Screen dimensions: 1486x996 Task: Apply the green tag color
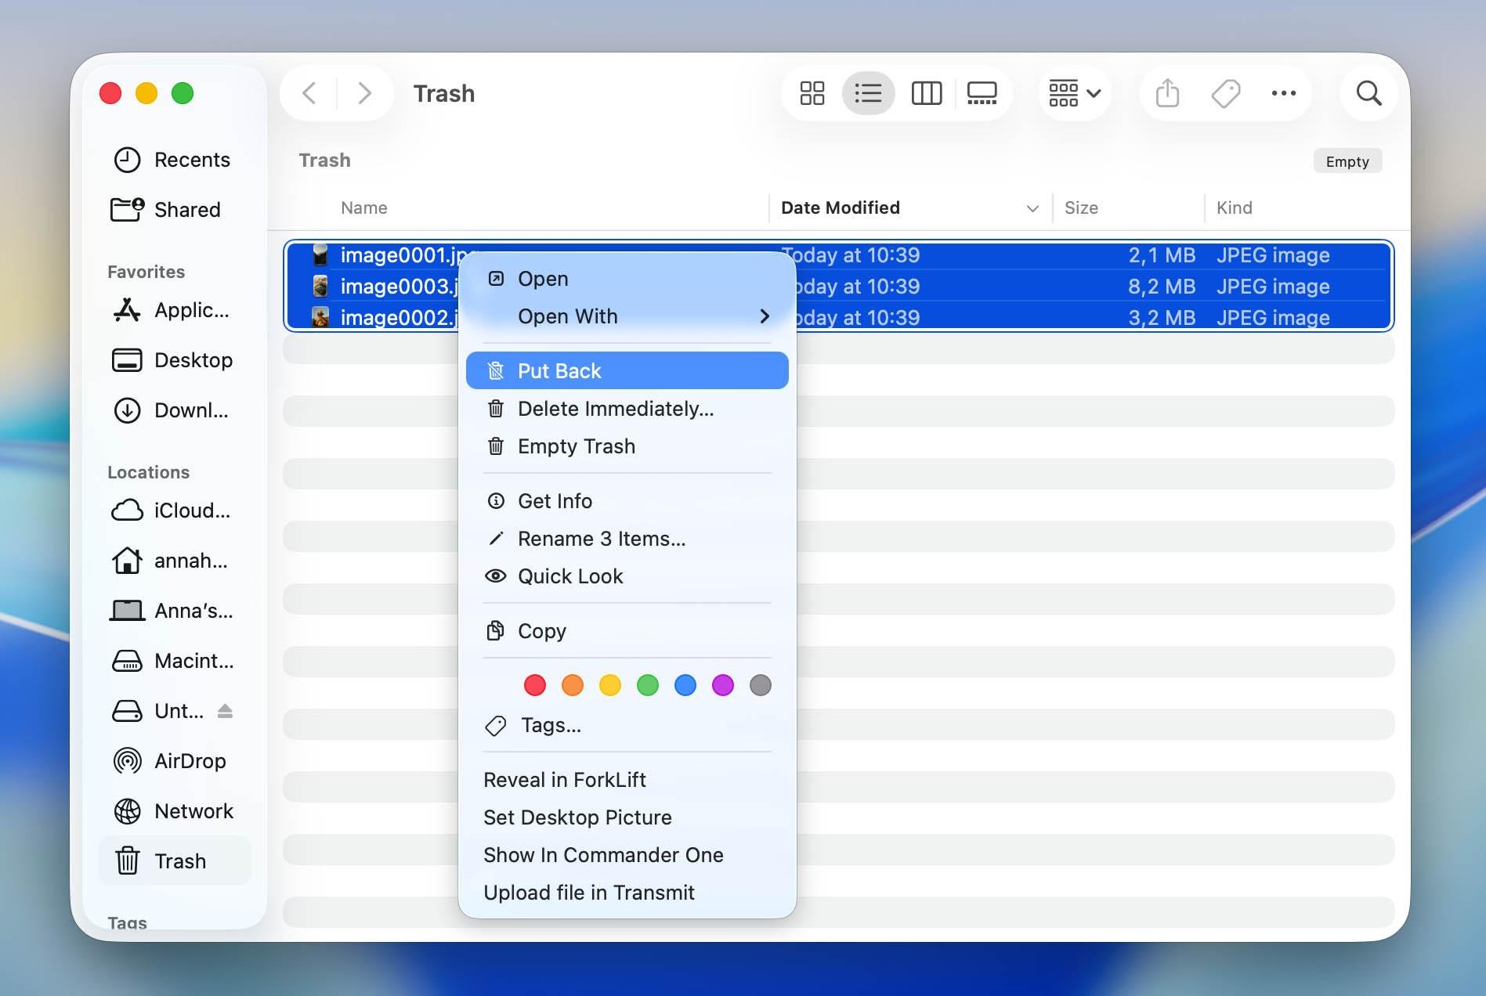(648, 685)
